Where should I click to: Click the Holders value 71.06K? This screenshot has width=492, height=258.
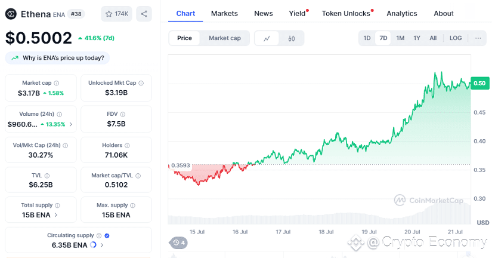point(116,155)
